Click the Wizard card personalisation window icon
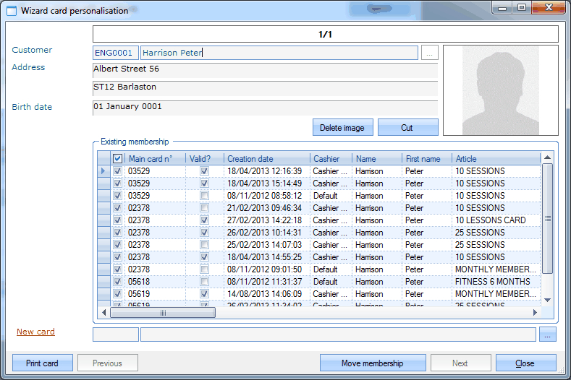This screenshot has width=571, height=380. [x=12, y=11]
